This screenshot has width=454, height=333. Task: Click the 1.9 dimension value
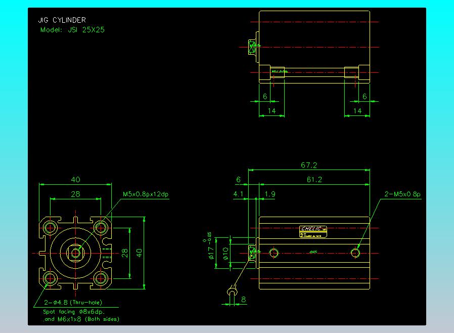270,194
